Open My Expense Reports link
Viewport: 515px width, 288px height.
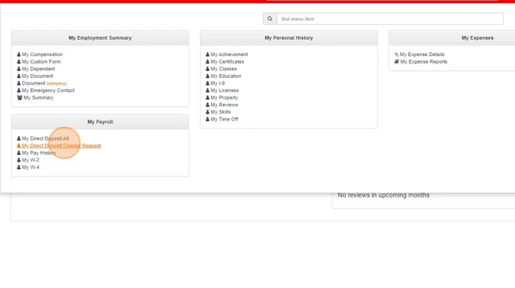point(424,62)
